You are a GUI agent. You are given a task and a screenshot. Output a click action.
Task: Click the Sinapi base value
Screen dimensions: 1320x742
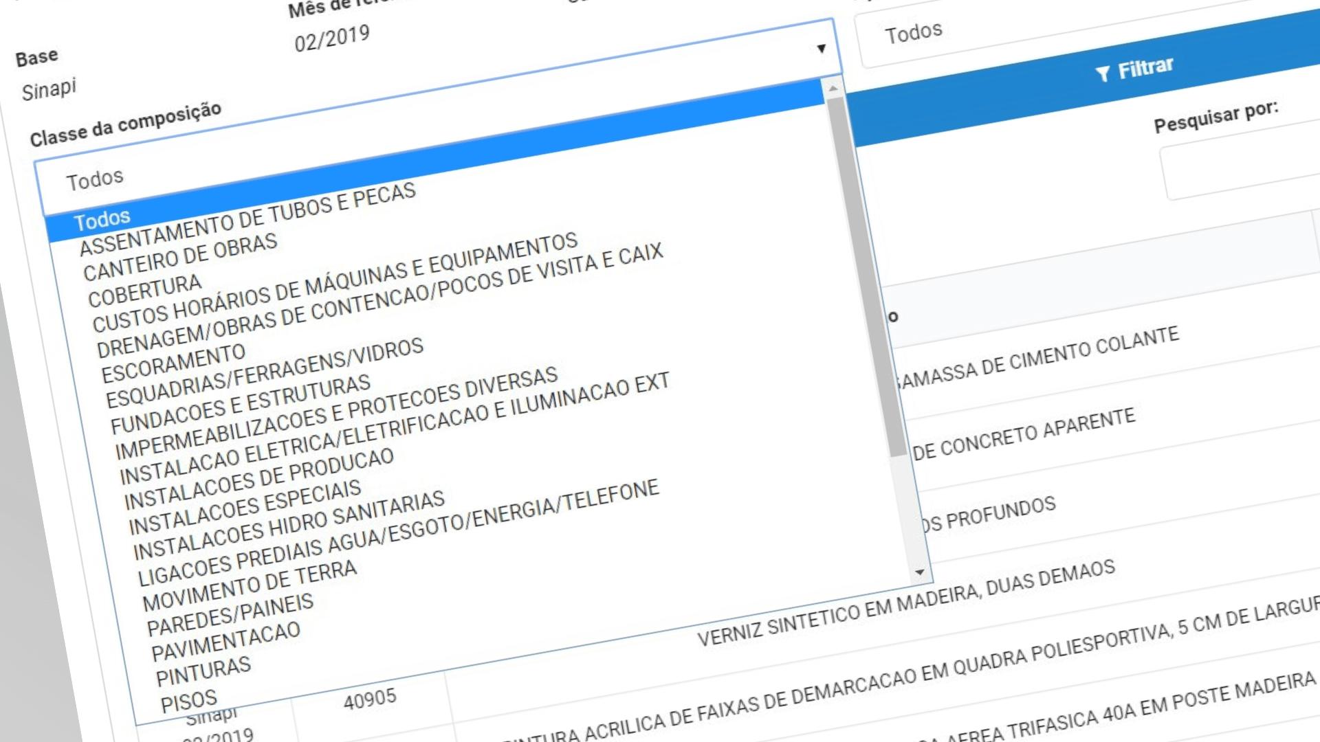click(49, 89)
